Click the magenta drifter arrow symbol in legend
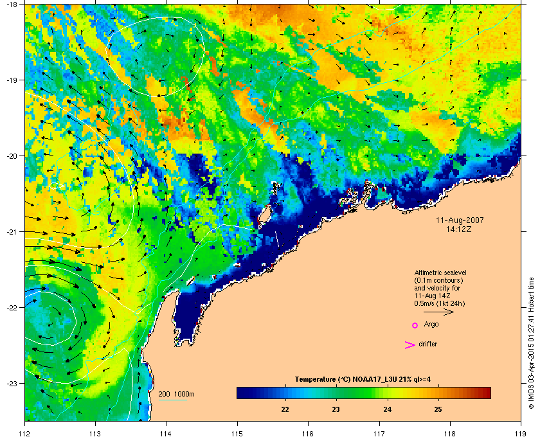The image size is (540, 437). [x=410, y=345]
